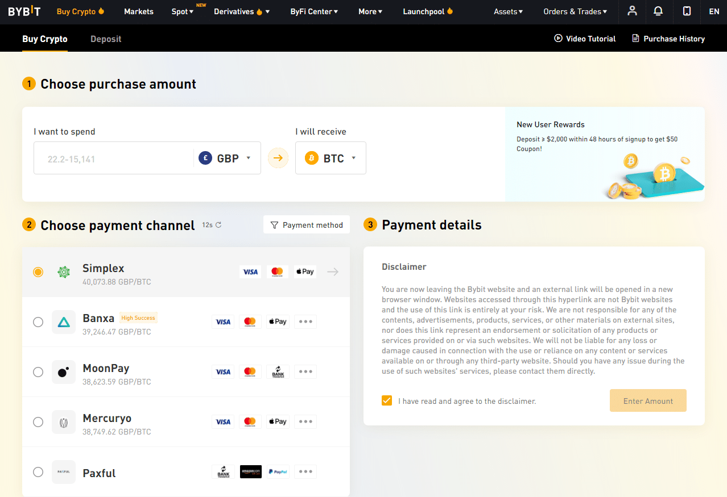Open Launchpool in the top navigation
Viewport: 727px width, 497px height.
pyautogui.click(x=428, y=11)
